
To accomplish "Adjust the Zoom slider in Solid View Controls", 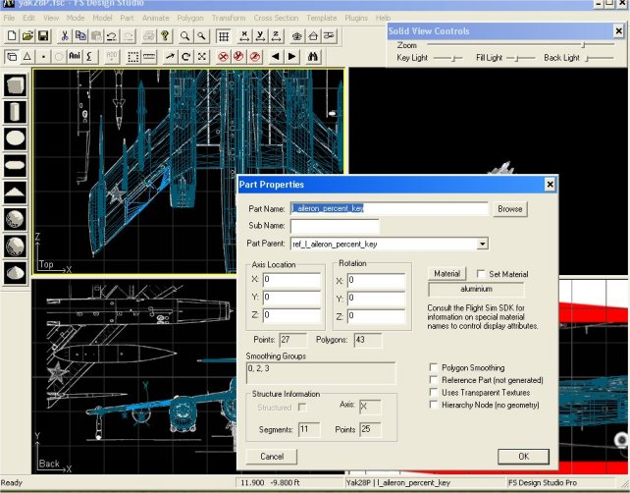I will point(583,45).
